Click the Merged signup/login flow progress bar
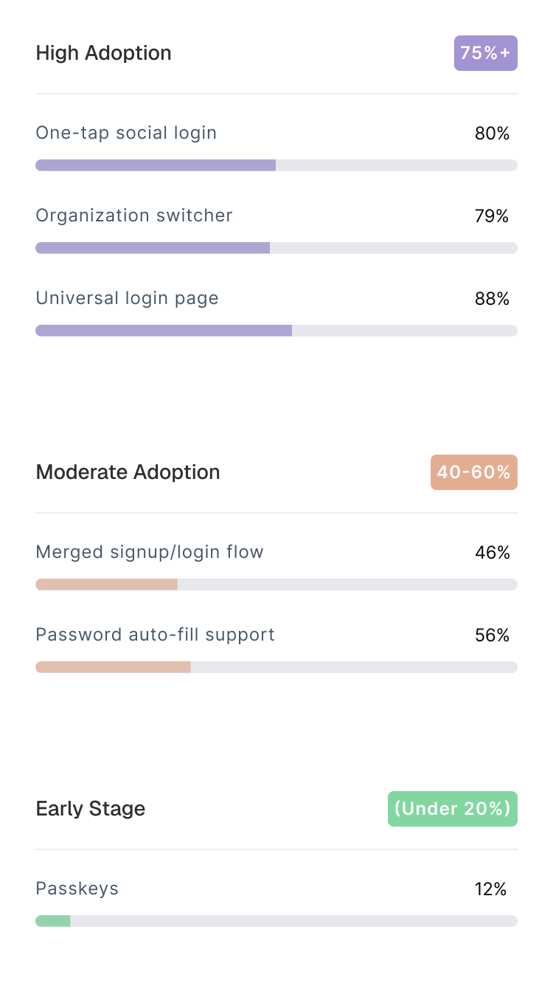Screen dimensions: 553x986 [276, 585]
